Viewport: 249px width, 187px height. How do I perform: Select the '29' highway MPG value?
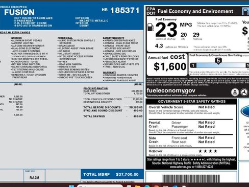click(196, 35)
